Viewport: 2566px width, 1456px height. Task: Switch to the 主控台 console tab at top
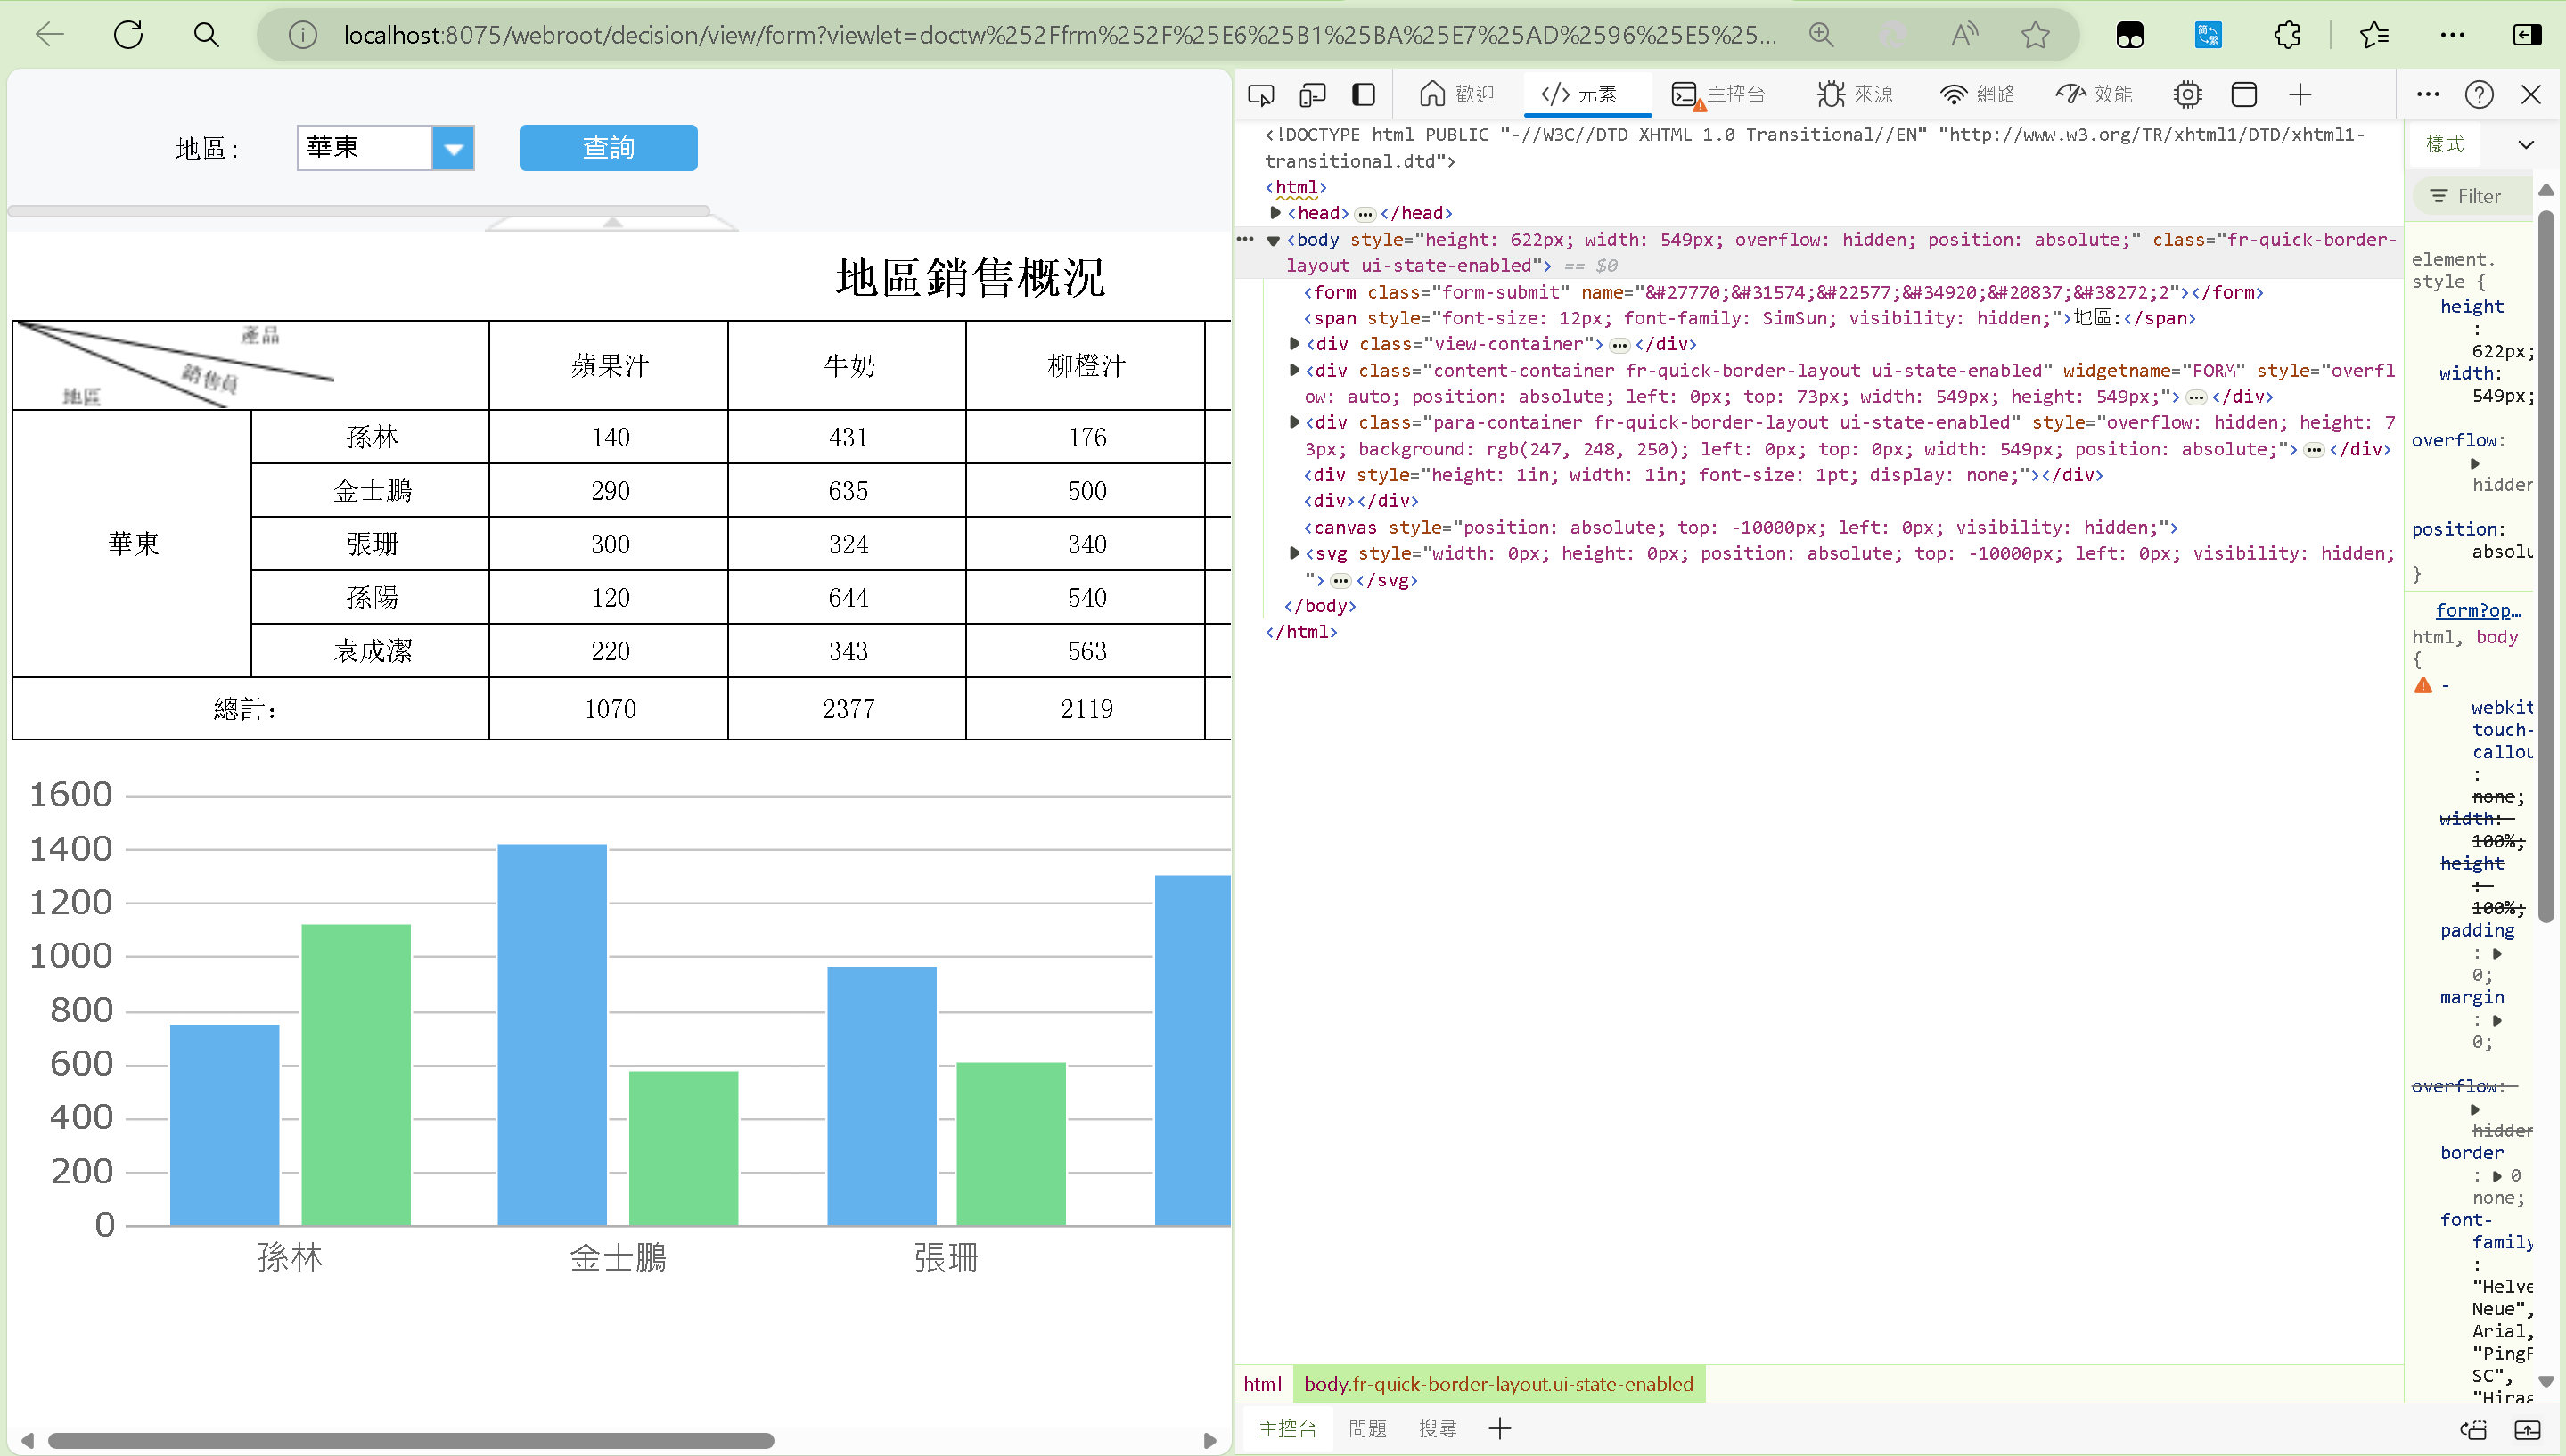click(x=1718, y=94)
